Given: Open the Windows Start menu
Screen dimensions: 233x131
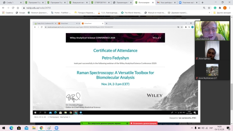Looking at the screenshot, I should pyautogui.click(x=4, y=128).
